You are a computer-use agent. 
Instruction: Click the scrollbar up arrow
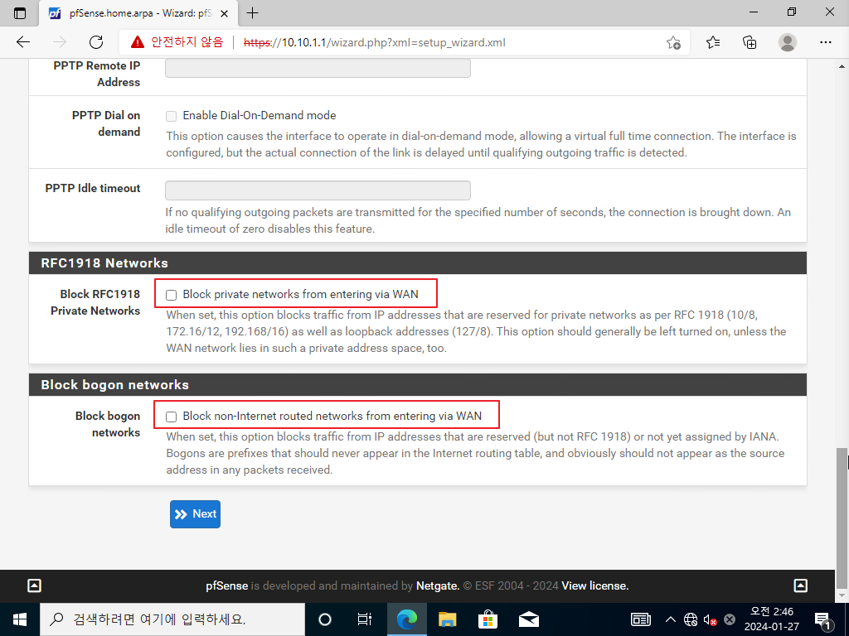tap(842, 66)
